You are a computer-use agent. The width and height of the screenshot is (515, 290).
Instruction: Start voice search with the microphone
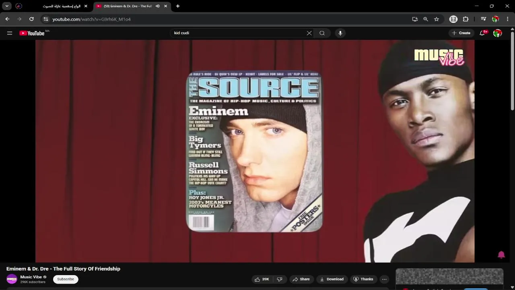pos(340,33)
